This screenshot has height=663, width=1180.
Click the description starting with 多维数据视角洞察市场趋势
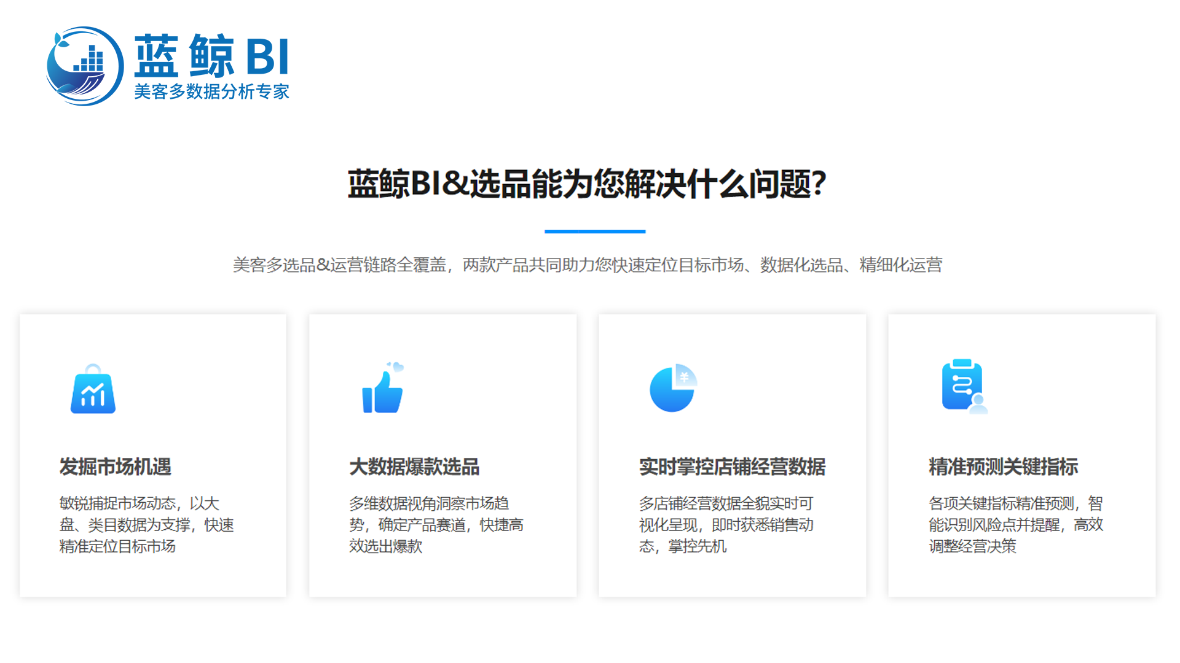coord(436,525)
